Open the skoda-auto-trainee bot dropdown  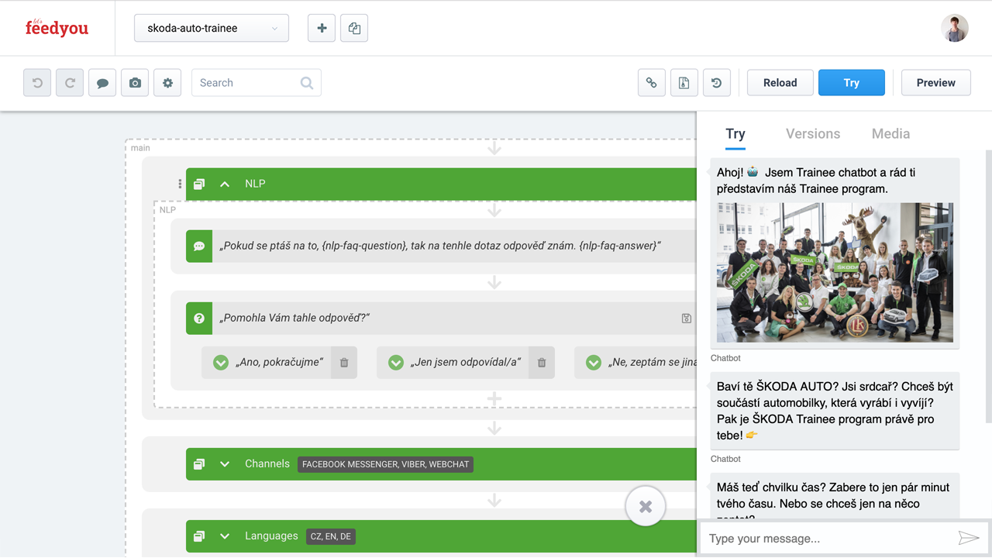(212, 28)
